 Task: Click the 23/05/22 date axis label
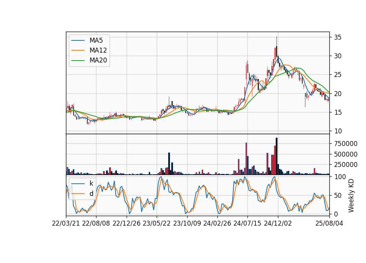(x=157, y=224)
